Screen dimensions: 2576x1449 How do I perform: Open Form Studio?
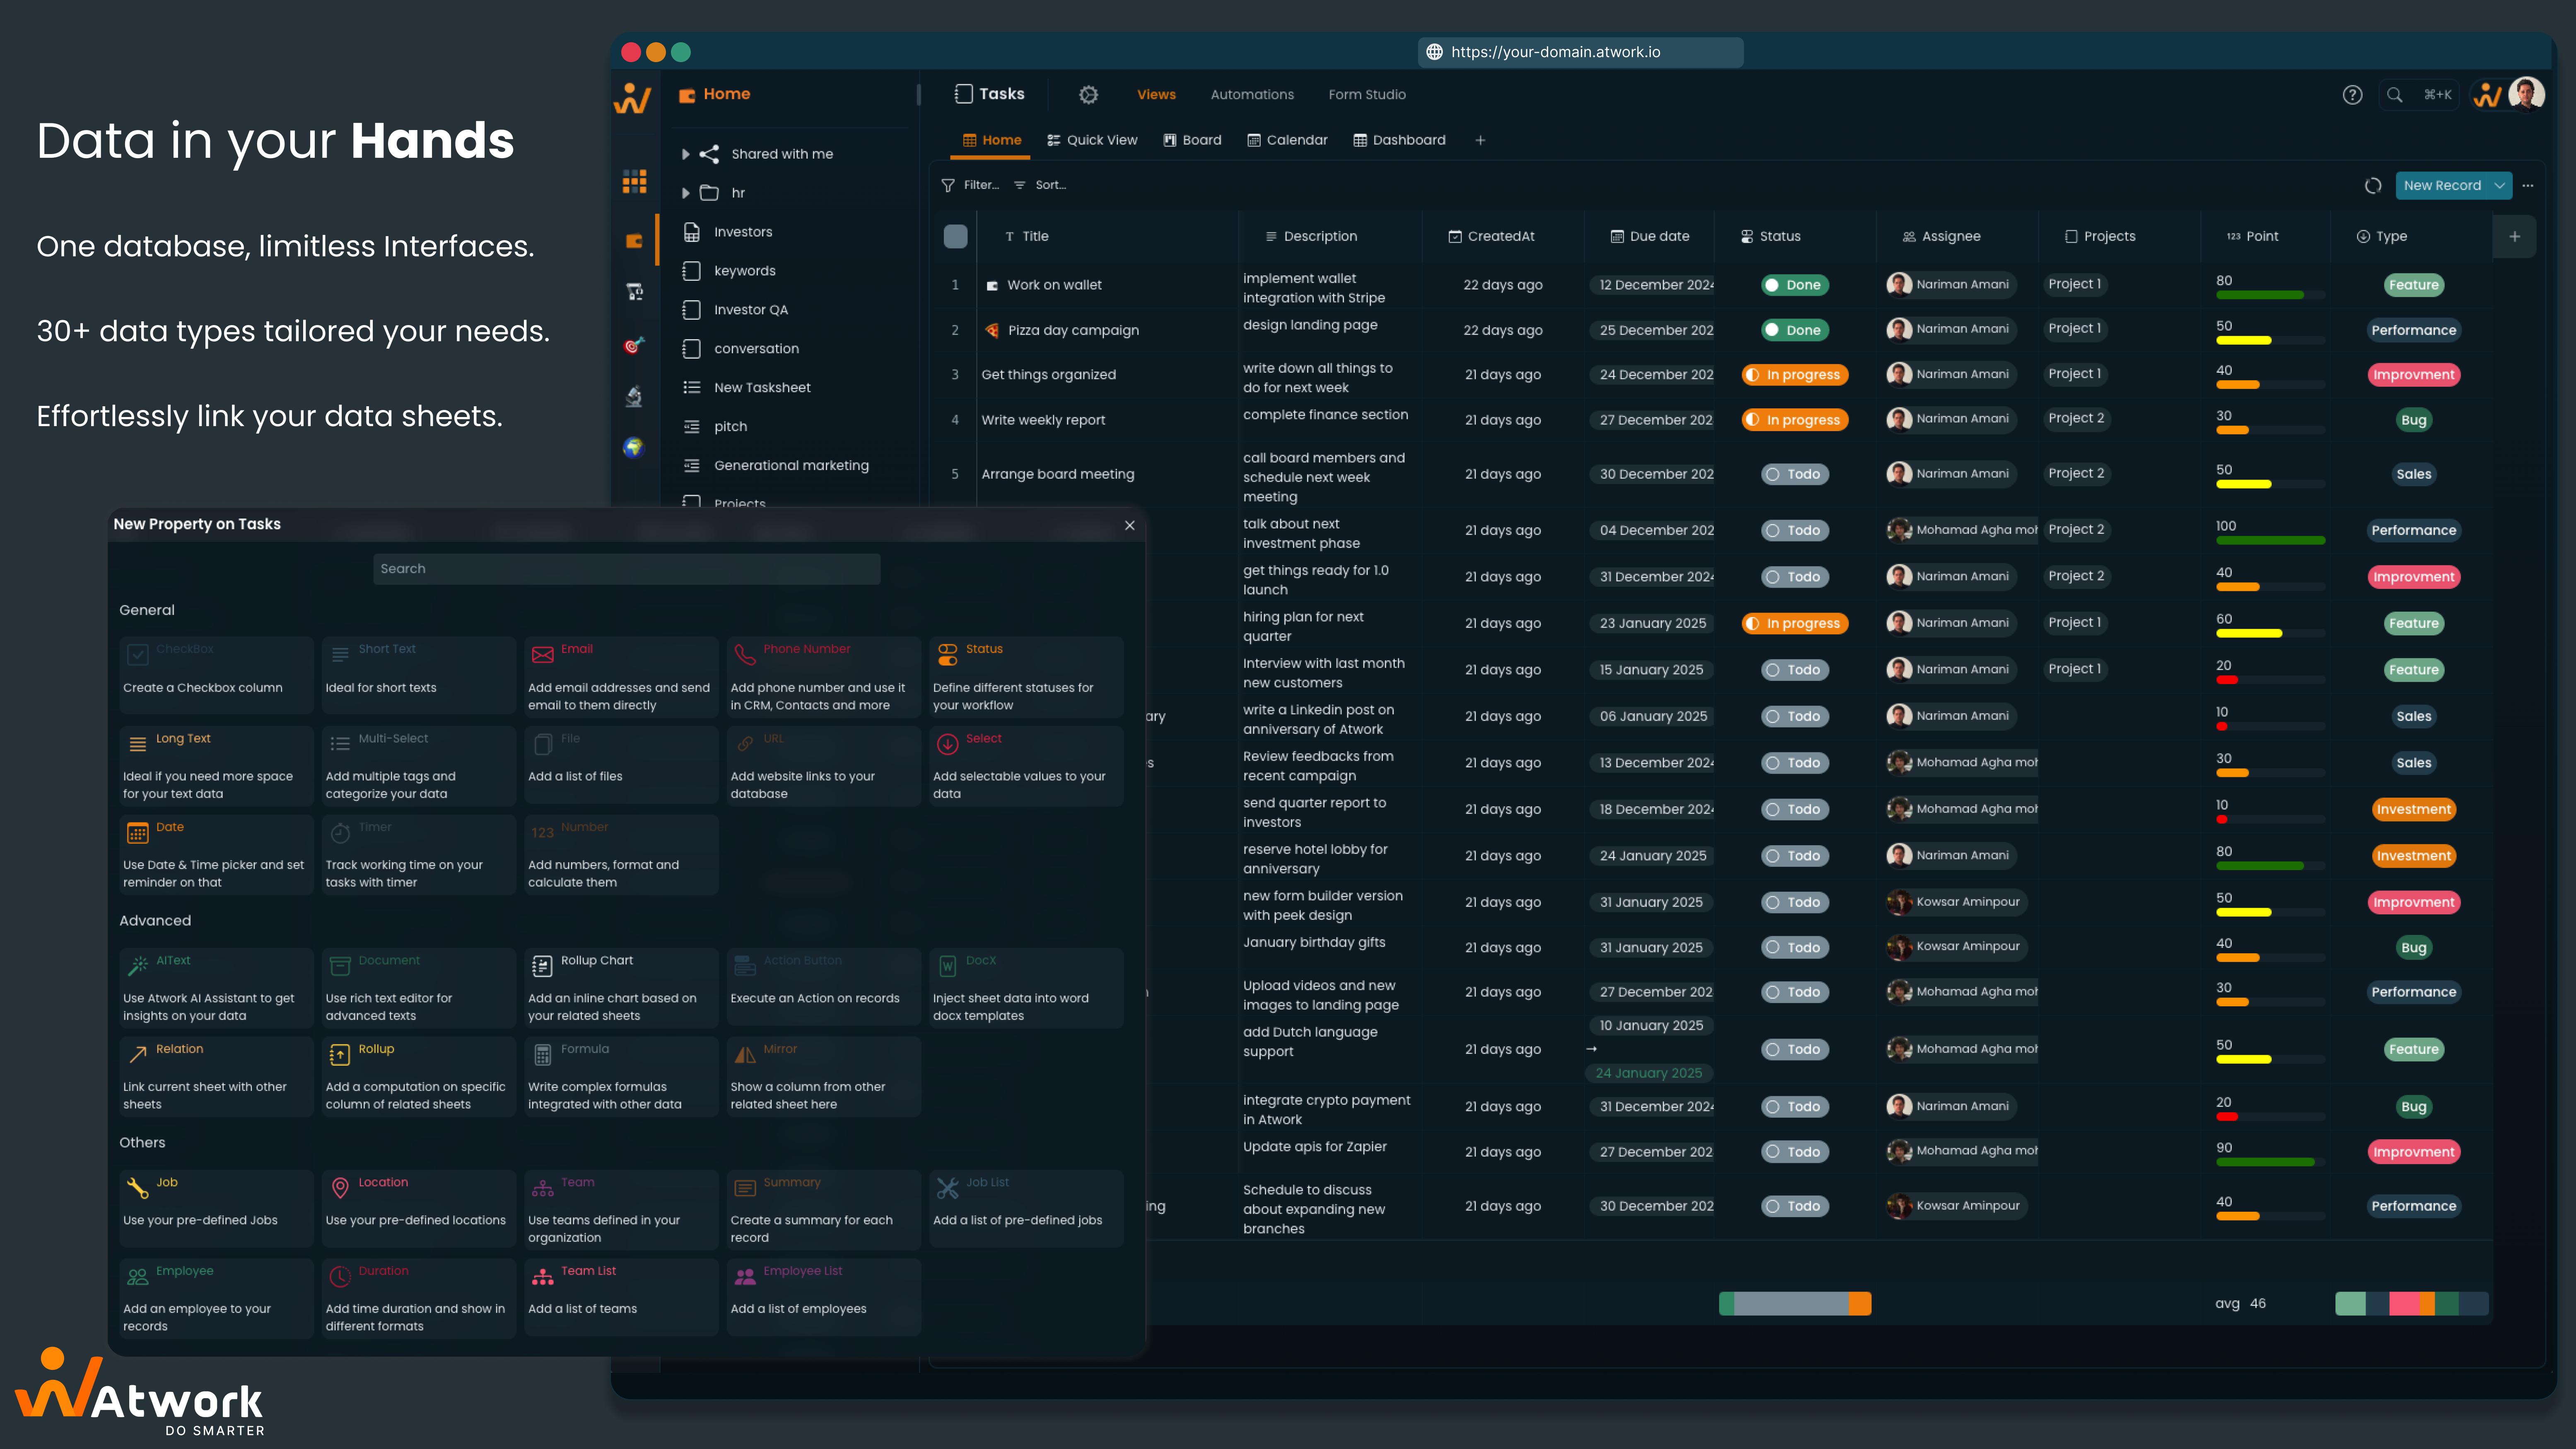(1367, 94)
